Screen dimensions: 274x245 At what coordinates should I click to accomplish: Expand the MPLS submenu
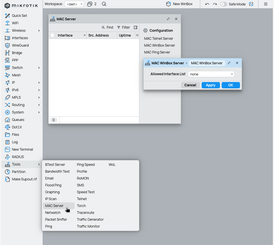pyautogui.click(x=39, y=97)
